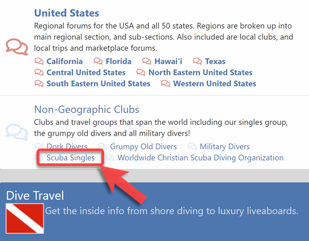The height and width of the screenshot is (241, 309).
Task: Open the California subforum link
Action: [64, 62]
